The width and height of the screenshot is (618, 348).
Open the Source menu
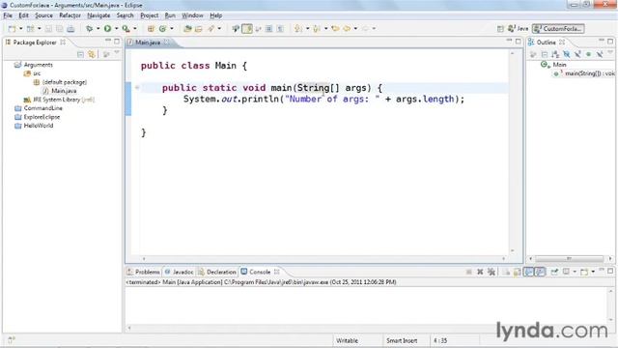coord(43,15)
